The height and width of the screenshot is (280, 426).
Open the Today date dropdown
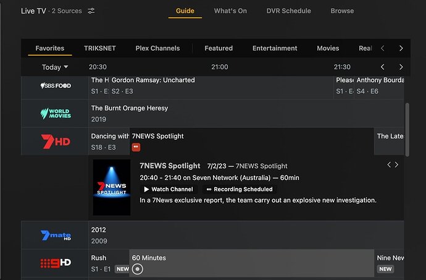[x=55, y=67]
